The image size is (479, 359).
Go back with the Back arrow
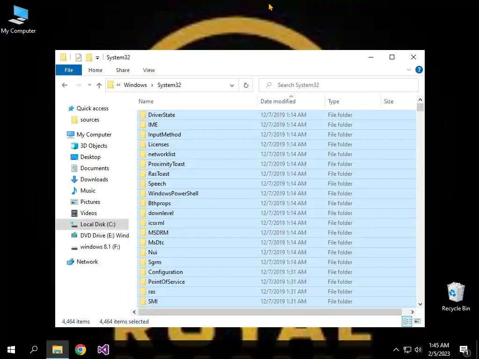tap(65, 85)
